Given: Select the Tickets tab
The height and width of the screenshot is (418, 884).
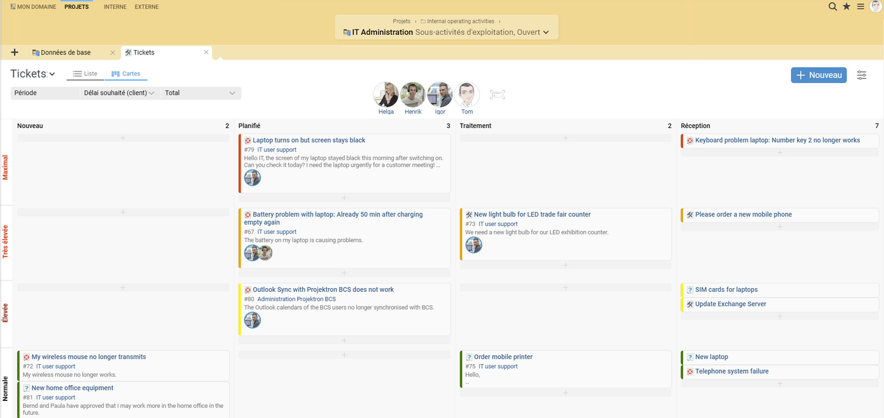Looking at the screenshot, I should coord(144,53).
